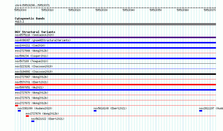Image resolution: width=223 pixels, height=131 pixels.
Task: Open variant nsv594234 (Cooper2011) label
Action: 32,56
